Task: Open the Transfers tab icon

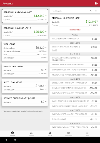Action: [x=31, y=133]
